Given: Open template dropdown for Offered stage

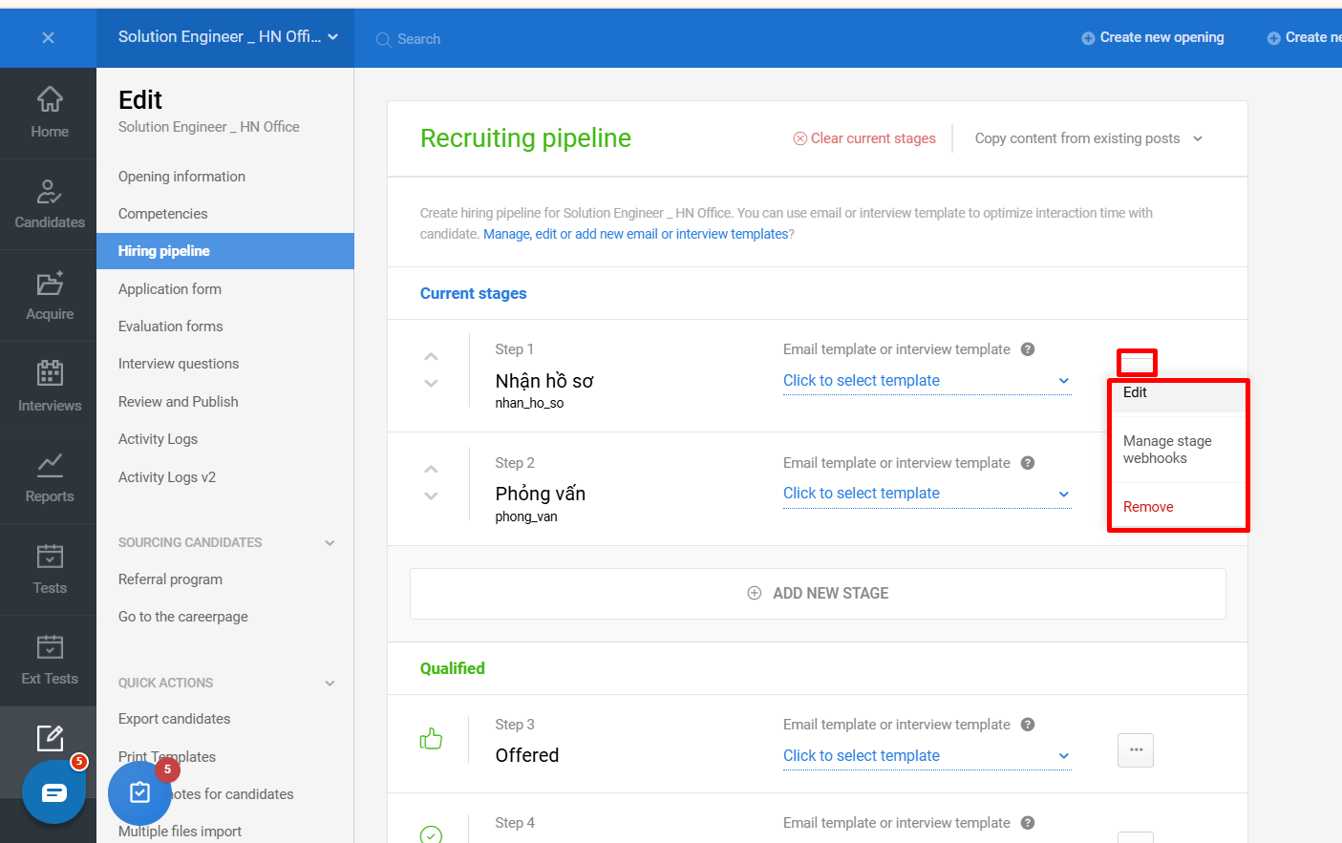Looking at the screenshot, I should point(927,756).
